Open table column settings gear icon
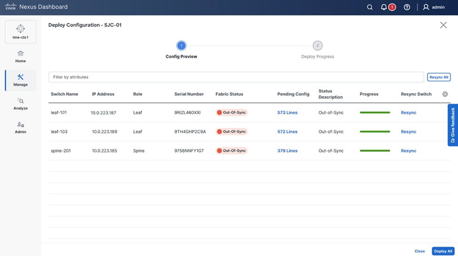This screenshot has width=458, height=256. click(x=445, y=94)
